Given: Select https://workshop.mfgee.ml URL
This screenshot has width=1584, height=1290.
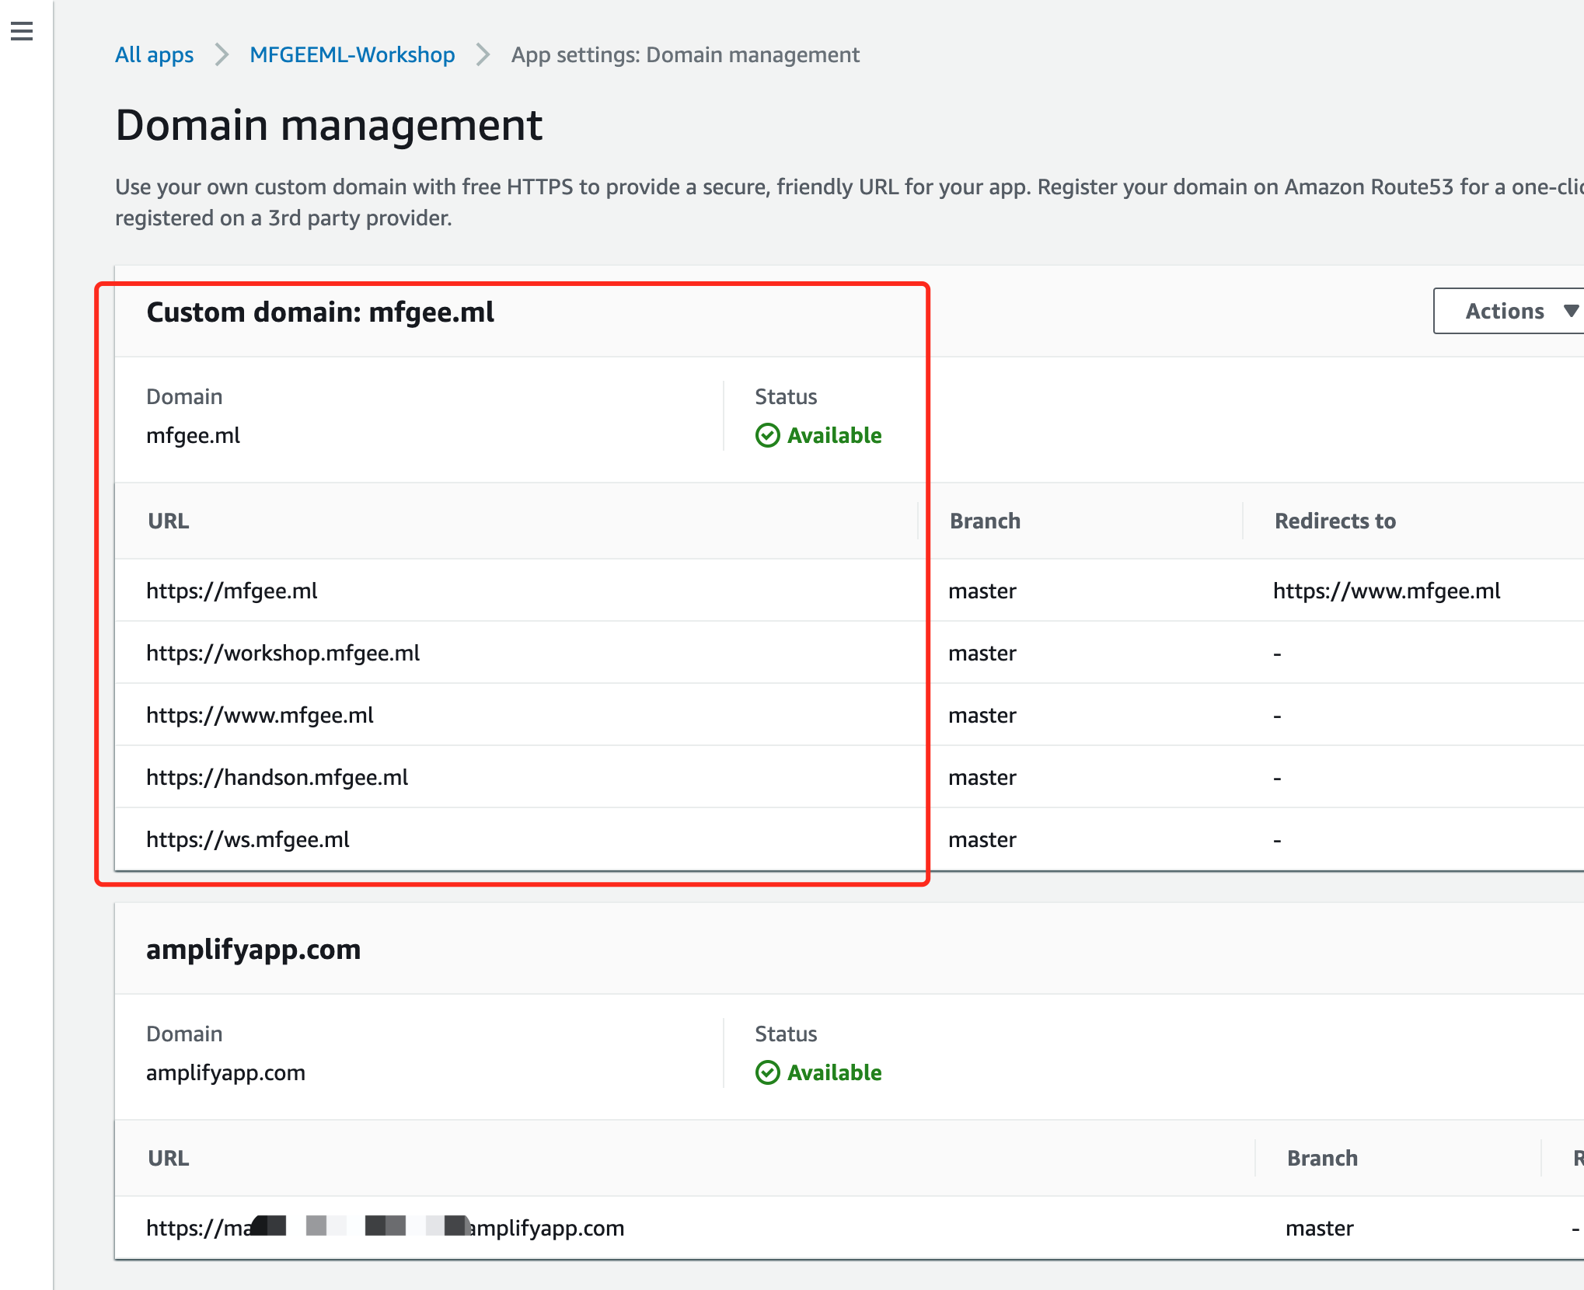Looking at the screenshot, I should (x=283, y=653).
